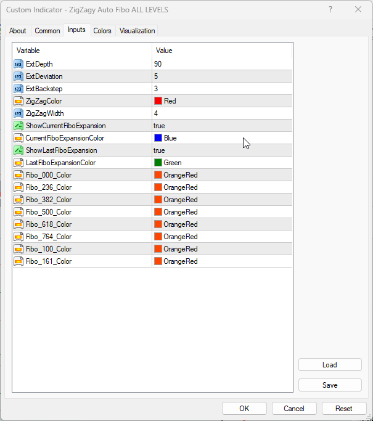Toggle ShowCurrentFiboExpansion true value
373x421 pixels.
point(160,126)
